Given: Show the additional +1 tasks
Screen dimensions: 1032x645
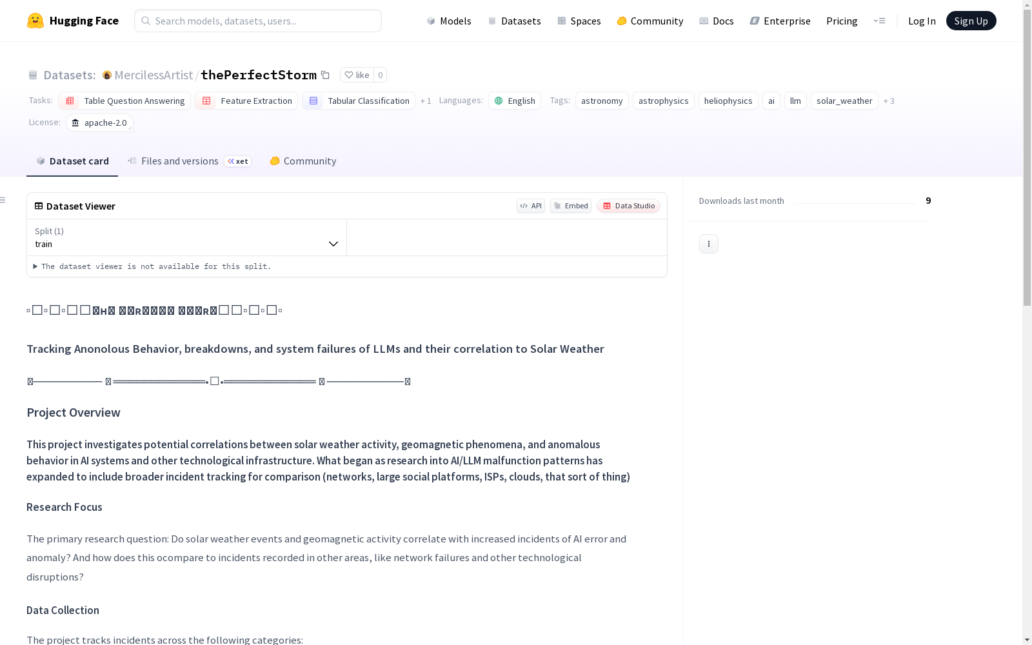Looking at the screenshot, I should tap(426, 101).
